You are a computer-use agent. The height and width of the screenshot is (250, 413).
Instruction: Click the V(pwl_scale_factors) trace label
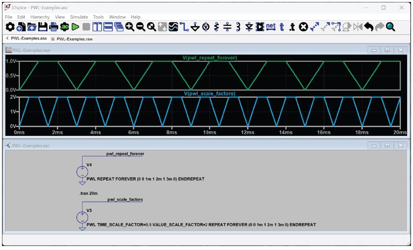pos(209,94)
